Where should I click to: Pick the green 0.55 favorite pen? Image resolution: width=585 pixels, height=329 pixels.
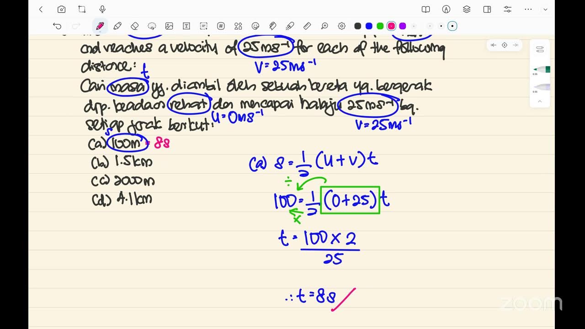tap(542, 69)
